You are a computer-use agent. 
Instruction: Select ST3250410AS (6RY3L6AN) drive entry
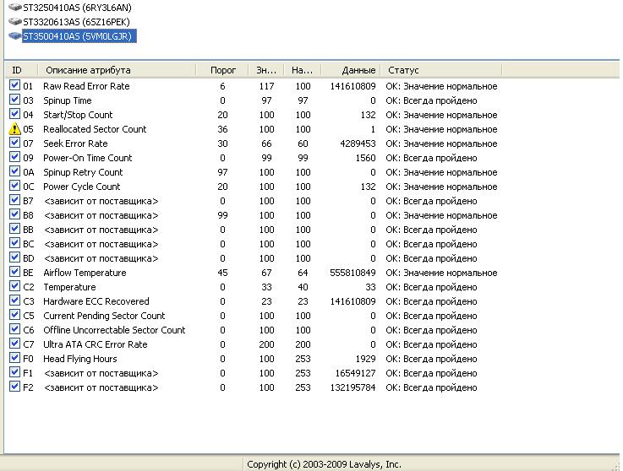77,7
